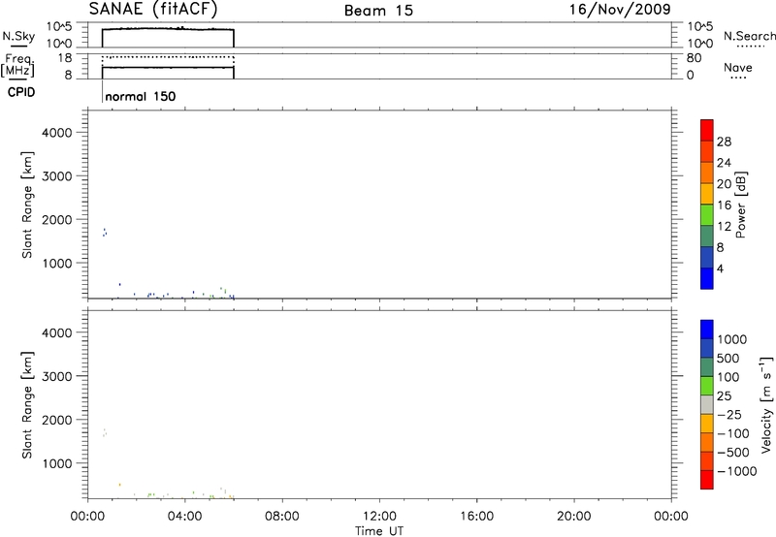
Task: Click the yellow 16-20 dB Power color segment
Action: point(707,194)
